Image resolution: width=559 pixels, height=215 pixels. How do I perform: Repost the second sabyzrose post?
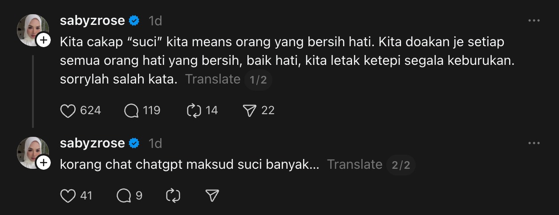click(x=172, y=195)
